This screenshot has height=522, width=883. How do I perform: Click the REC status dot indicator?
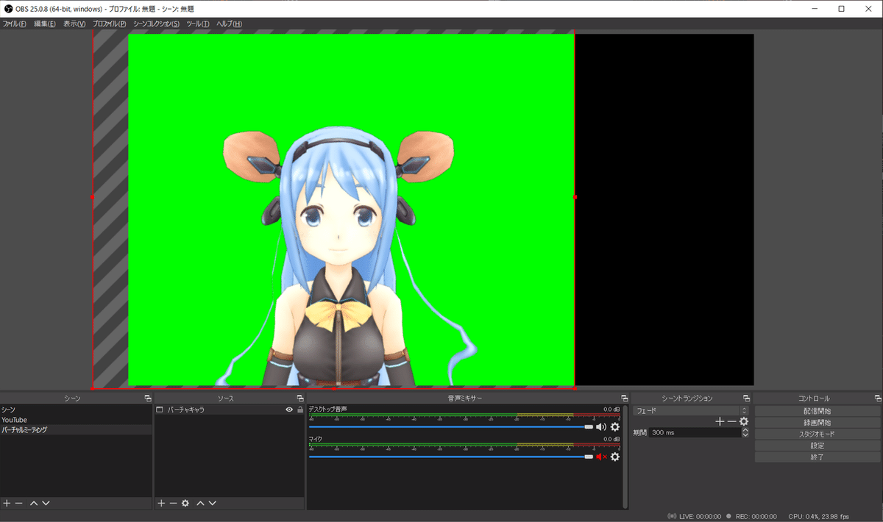tap(728, 516)
